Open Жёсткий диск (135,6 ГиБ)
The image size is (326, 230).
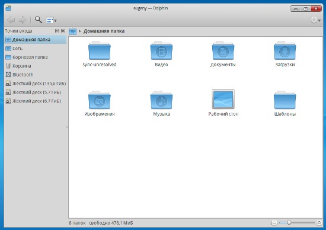tap(36, 84)
